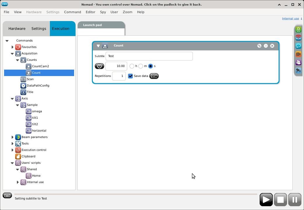This screenshot has width=304, height=210.
Task: Expand the Favourites tree node
Action: (13, 47)
